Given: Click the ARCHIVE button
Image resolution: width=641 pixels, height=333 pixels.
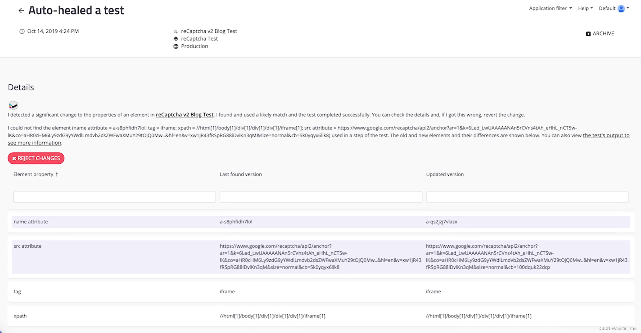Looking at the screenshot, I should 600,34.
